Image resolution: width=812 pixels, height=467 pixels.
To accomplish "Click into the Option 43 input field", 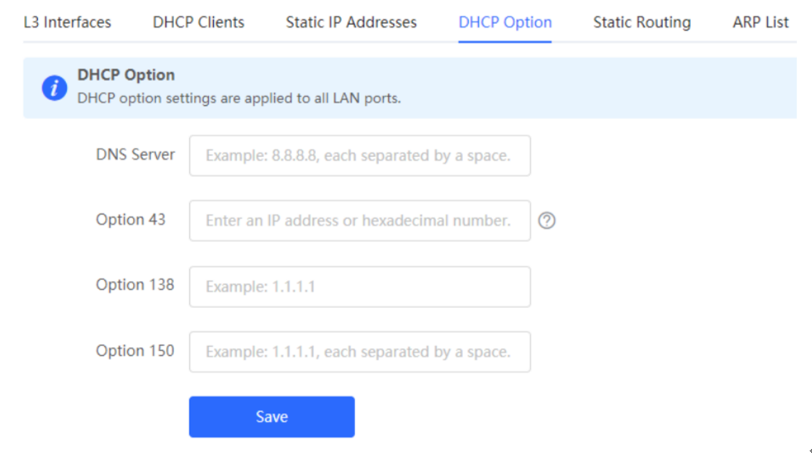I will click(x=360, y=220).
